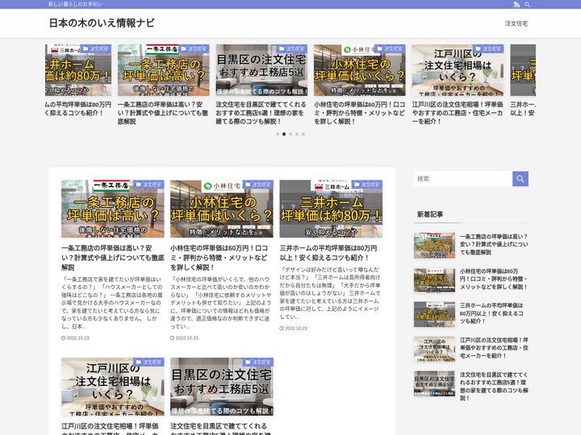Click 注文住宅 category tag on carousel 江戸川区 card
The image size is (581, 435).
[x=488, y=48]
